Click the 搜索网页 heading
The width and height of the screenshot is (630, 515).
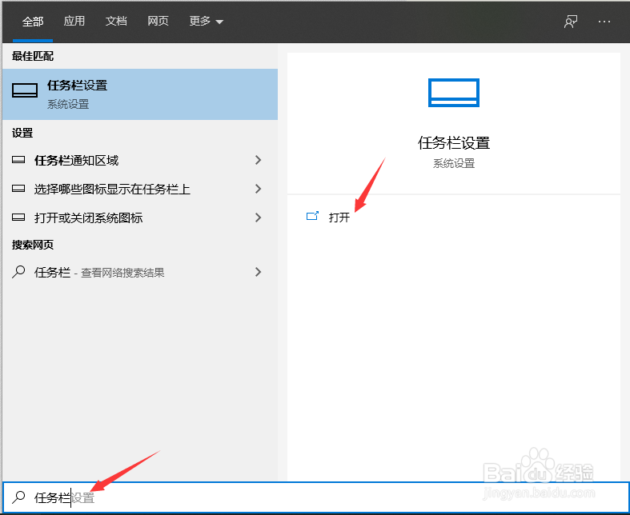pyautogui.click(x=33, y=245)
